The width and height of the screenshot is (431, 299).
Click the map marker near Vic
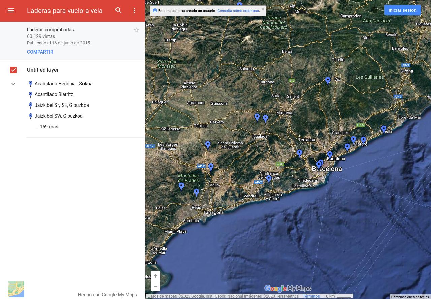(328, 81)
